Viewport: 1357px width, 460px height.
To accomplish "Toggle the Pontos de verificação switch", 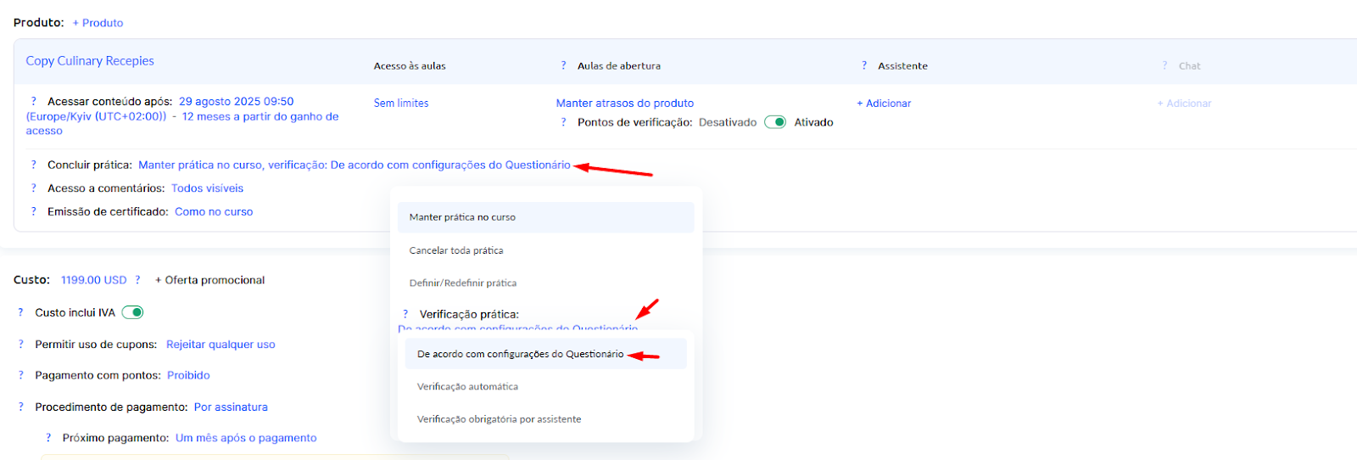I will coord(775,122).
